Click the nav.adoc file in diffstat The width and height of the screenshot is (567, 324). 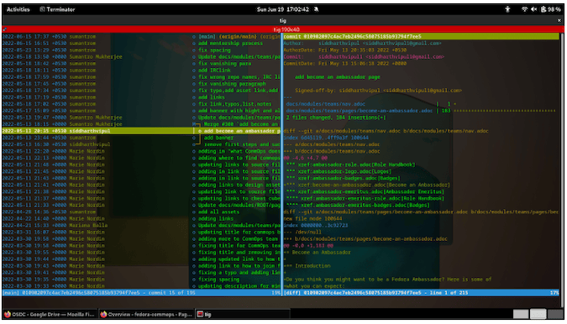pyautogui.click(x=325, y=104)
